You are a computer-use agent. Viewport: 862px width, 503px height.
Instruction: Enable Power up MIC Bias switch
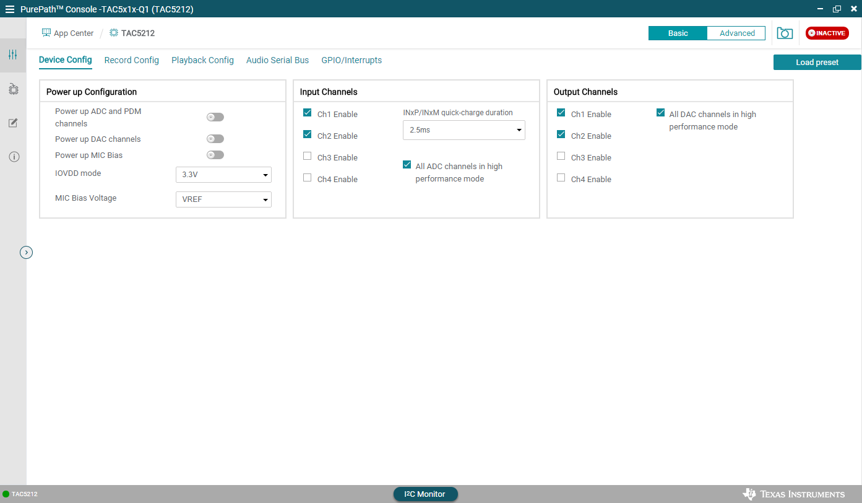pos(215,155)
